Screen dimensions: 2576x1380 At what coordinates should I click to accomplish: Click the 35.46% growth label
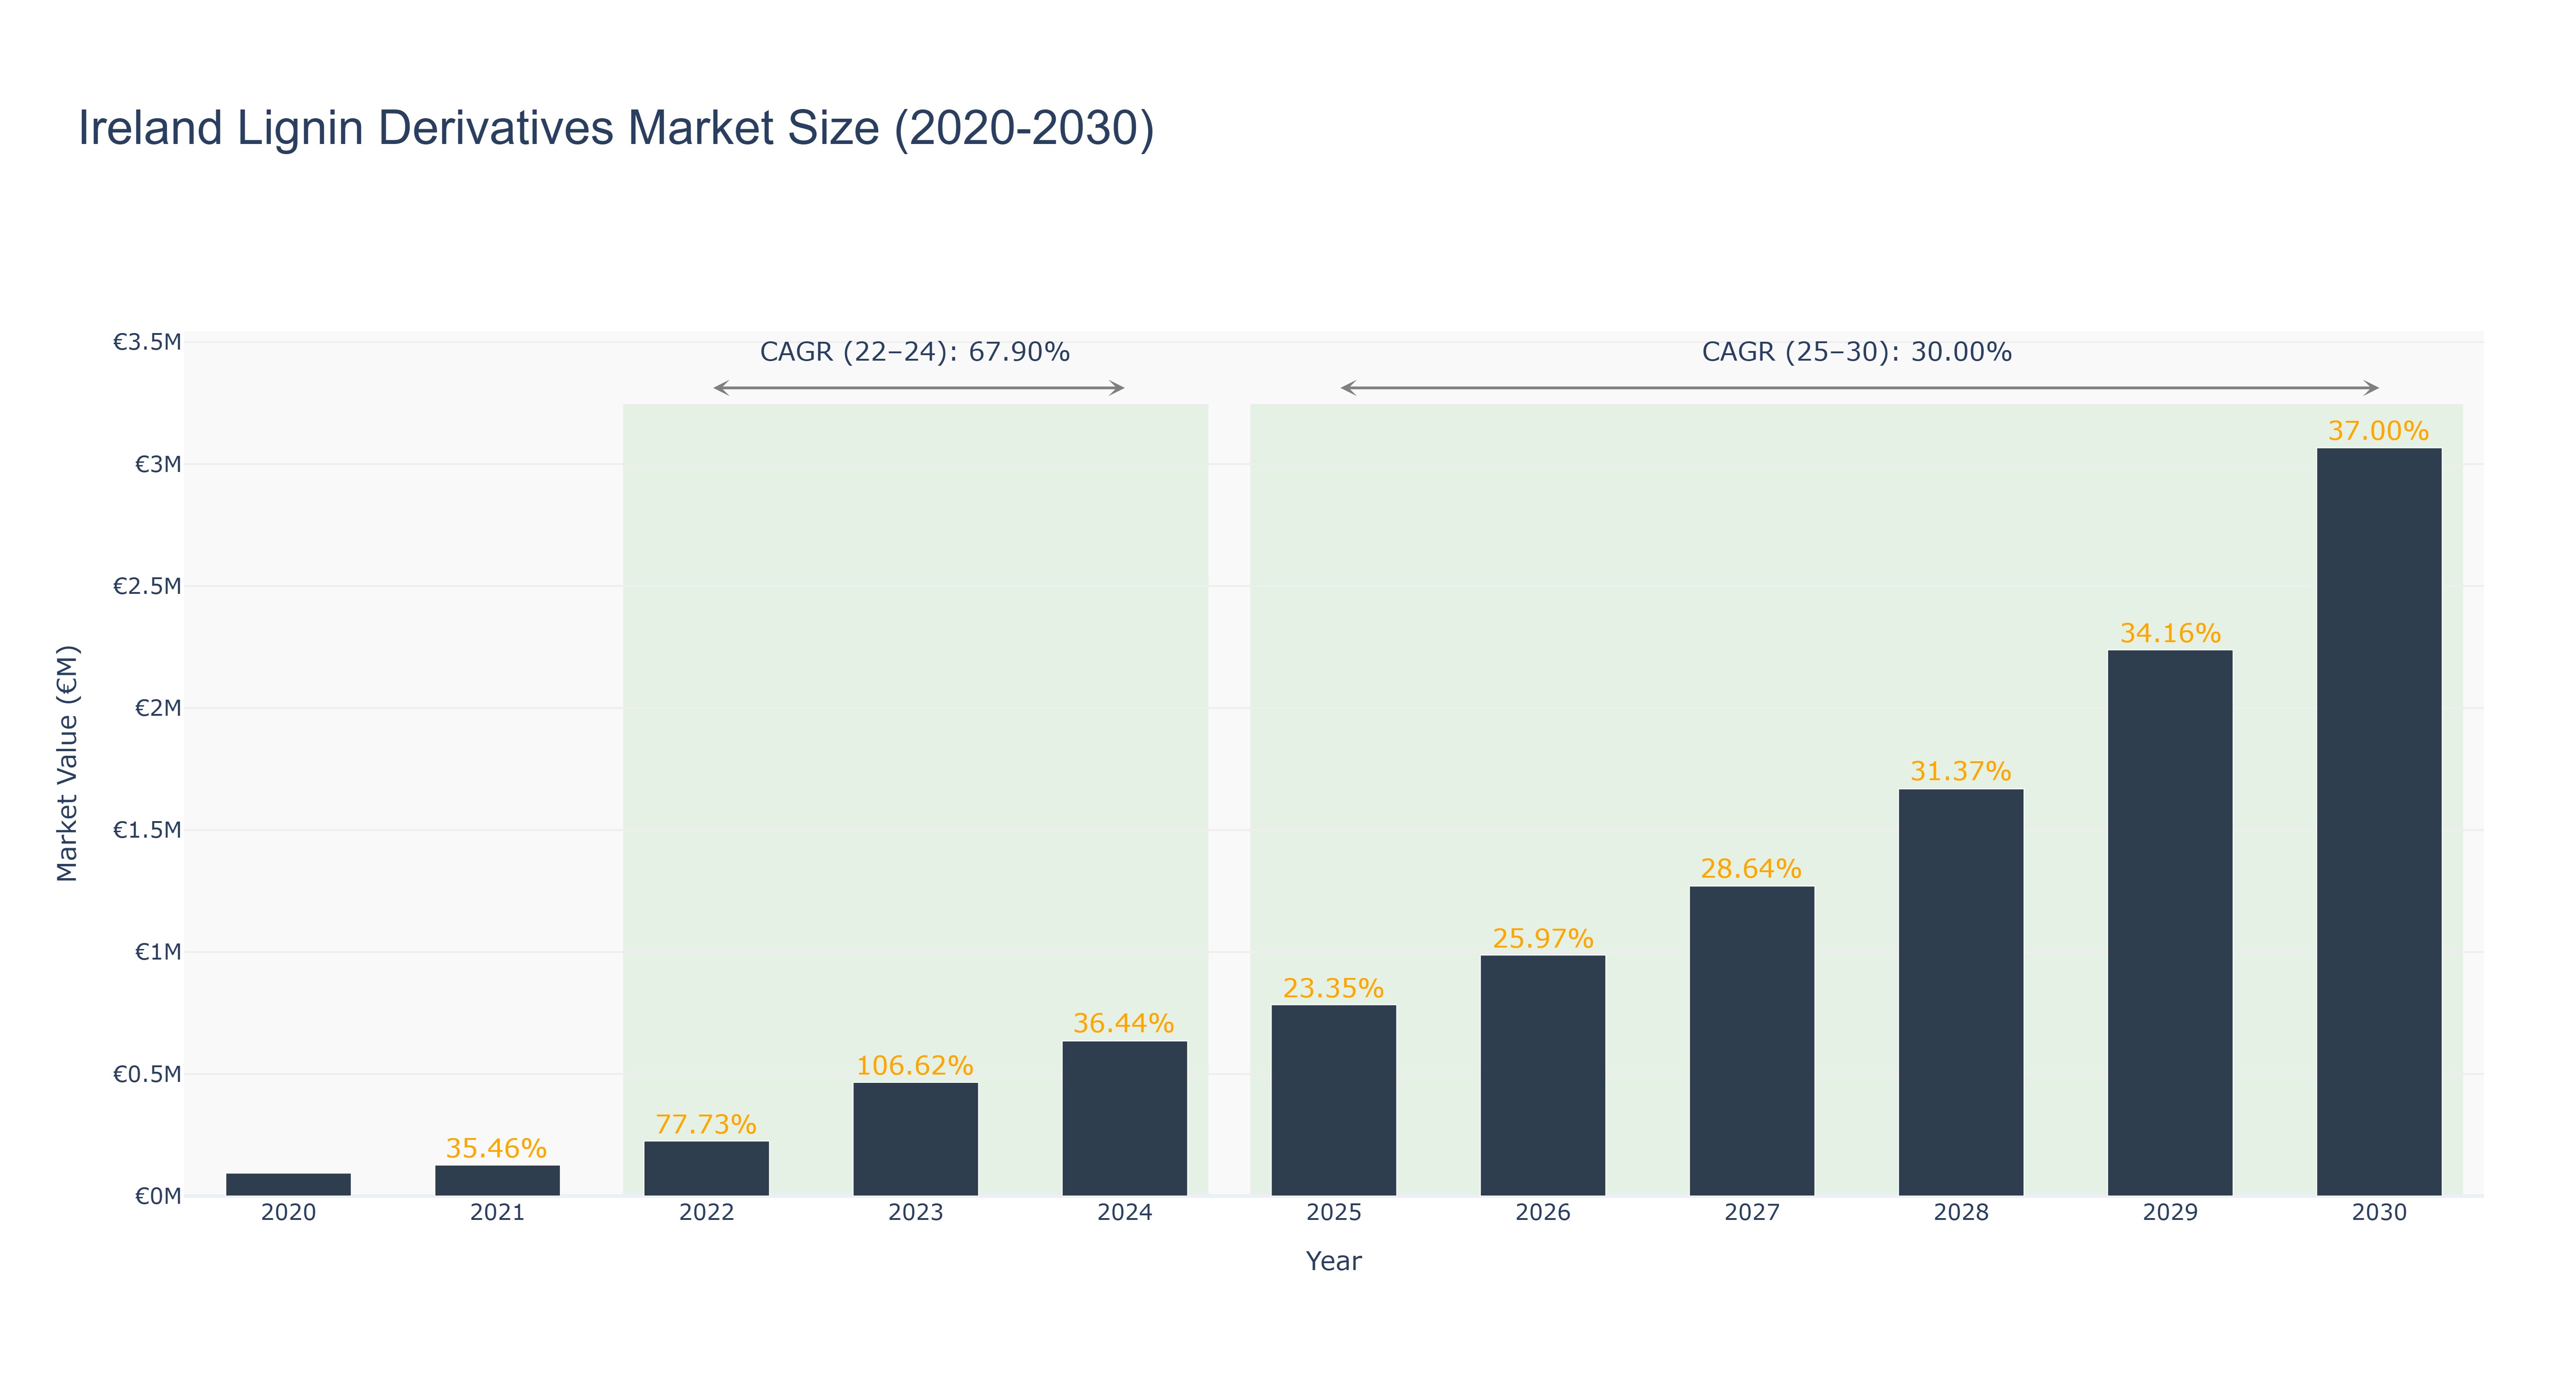496,1148
